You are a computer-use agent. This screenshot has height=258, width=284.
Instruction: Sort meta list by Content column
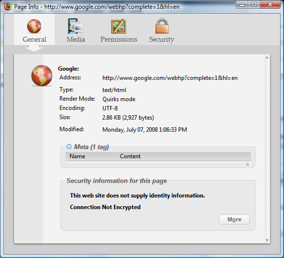pyautogui.click(x=183, y=156)
